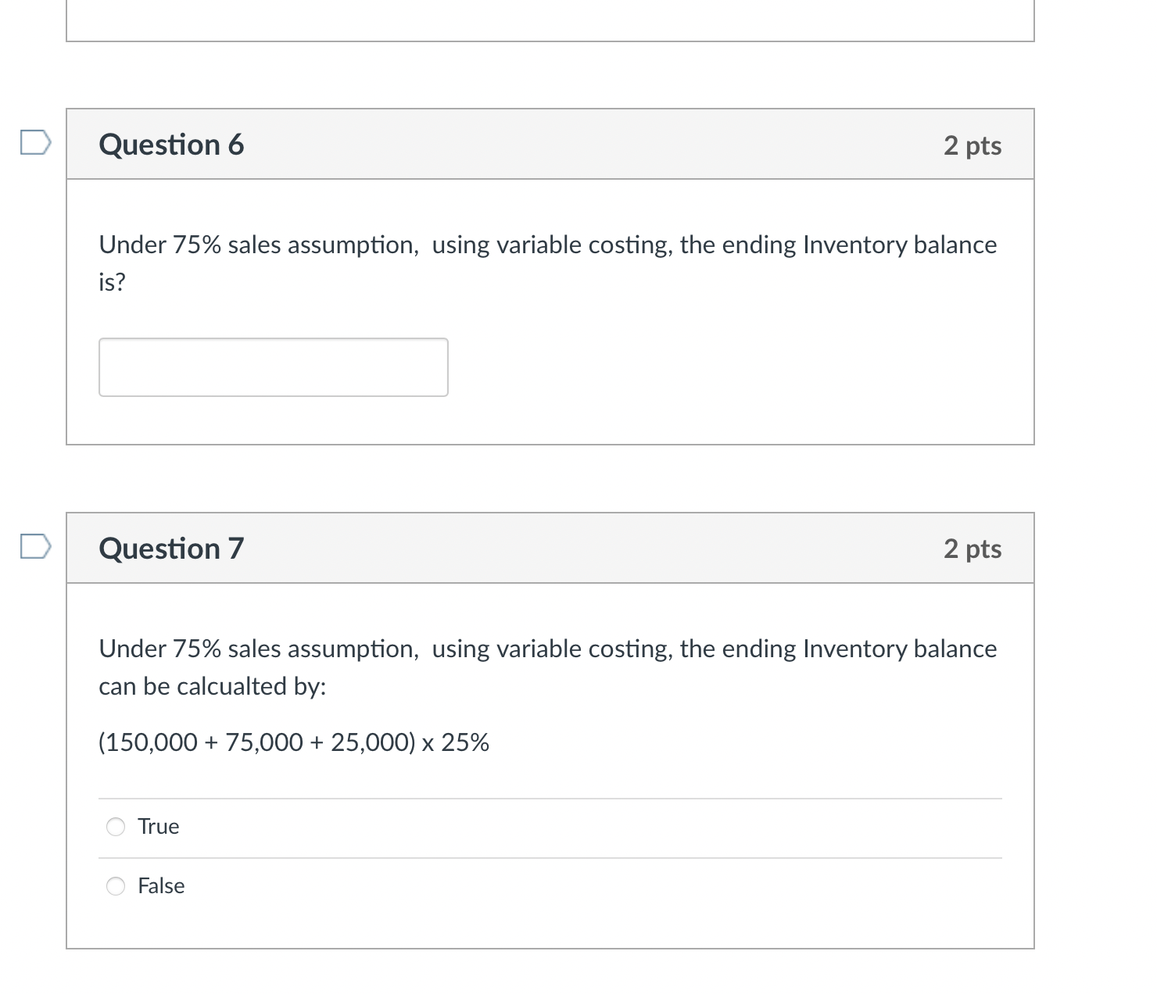1157x994 pixels.
Task: Select the False radio button
Action: pyautogui.click(x=116, y=886)
